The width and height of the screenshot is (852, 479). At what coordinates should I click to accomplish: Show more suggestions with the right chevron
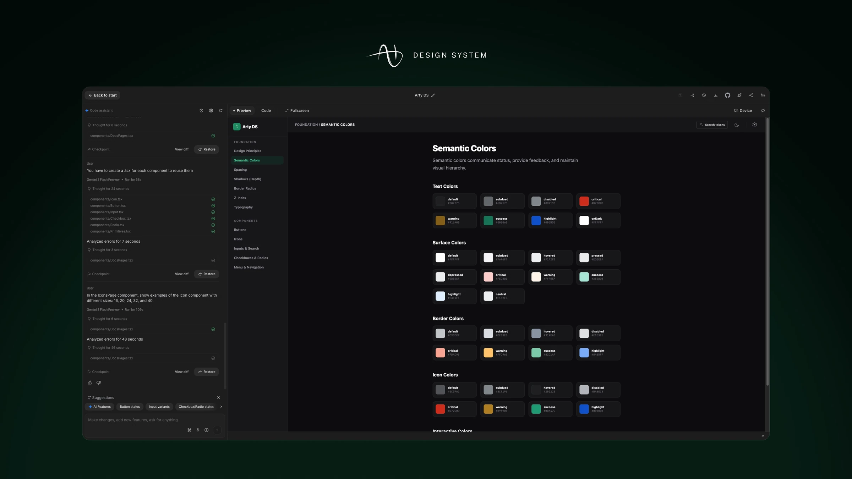coord(221,407)
